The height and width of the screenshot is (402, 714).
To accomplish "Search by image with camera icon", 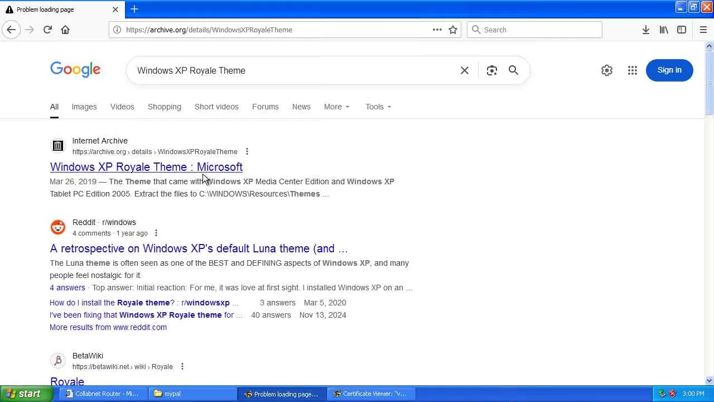I will pyautogui.click(x=491, y=70).
